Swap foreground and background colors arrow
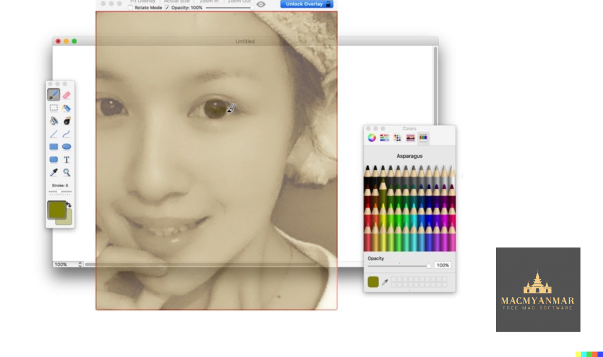 [x=69, y=205]
